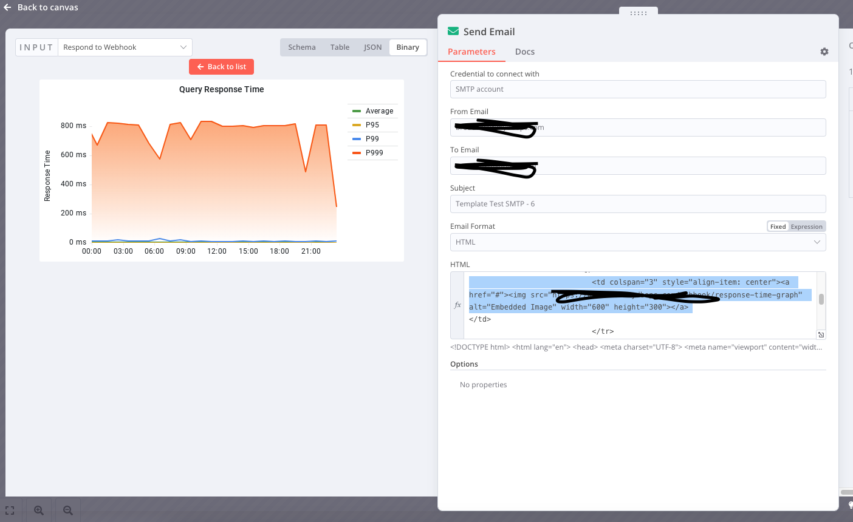Open the SMTP account credential selector
The image size is (853, 522).
point(638,89)
